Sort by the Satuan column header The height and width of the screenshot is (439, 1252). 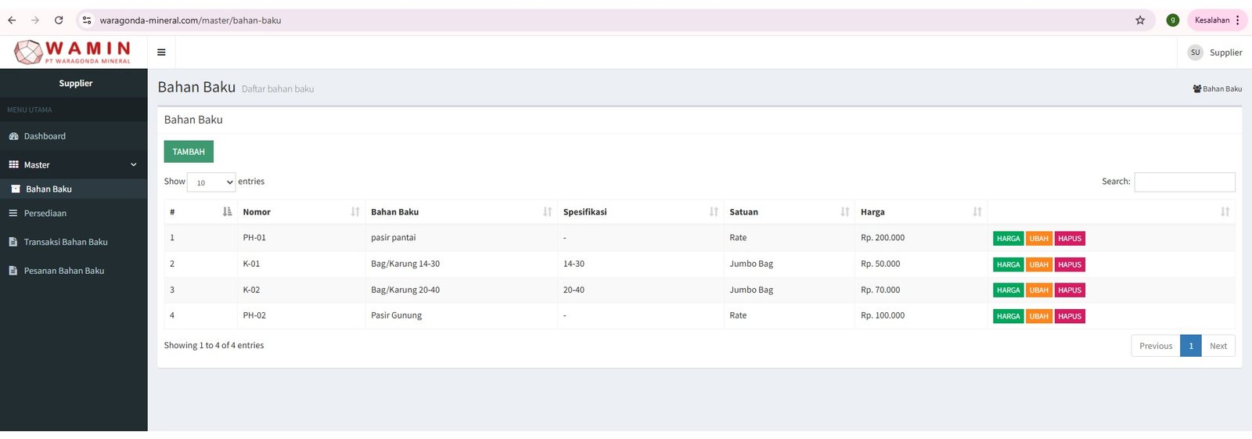pyautogui.click(x=790, y=212)
